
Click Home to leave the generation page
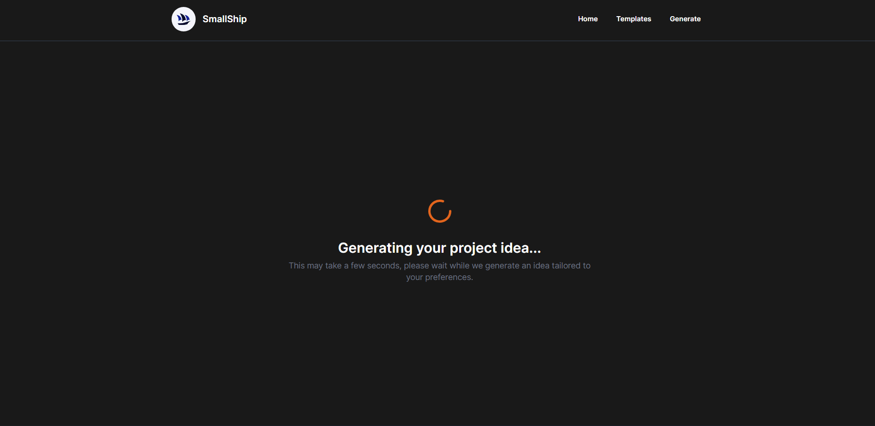pyautogui.click(x=587, y=19)
